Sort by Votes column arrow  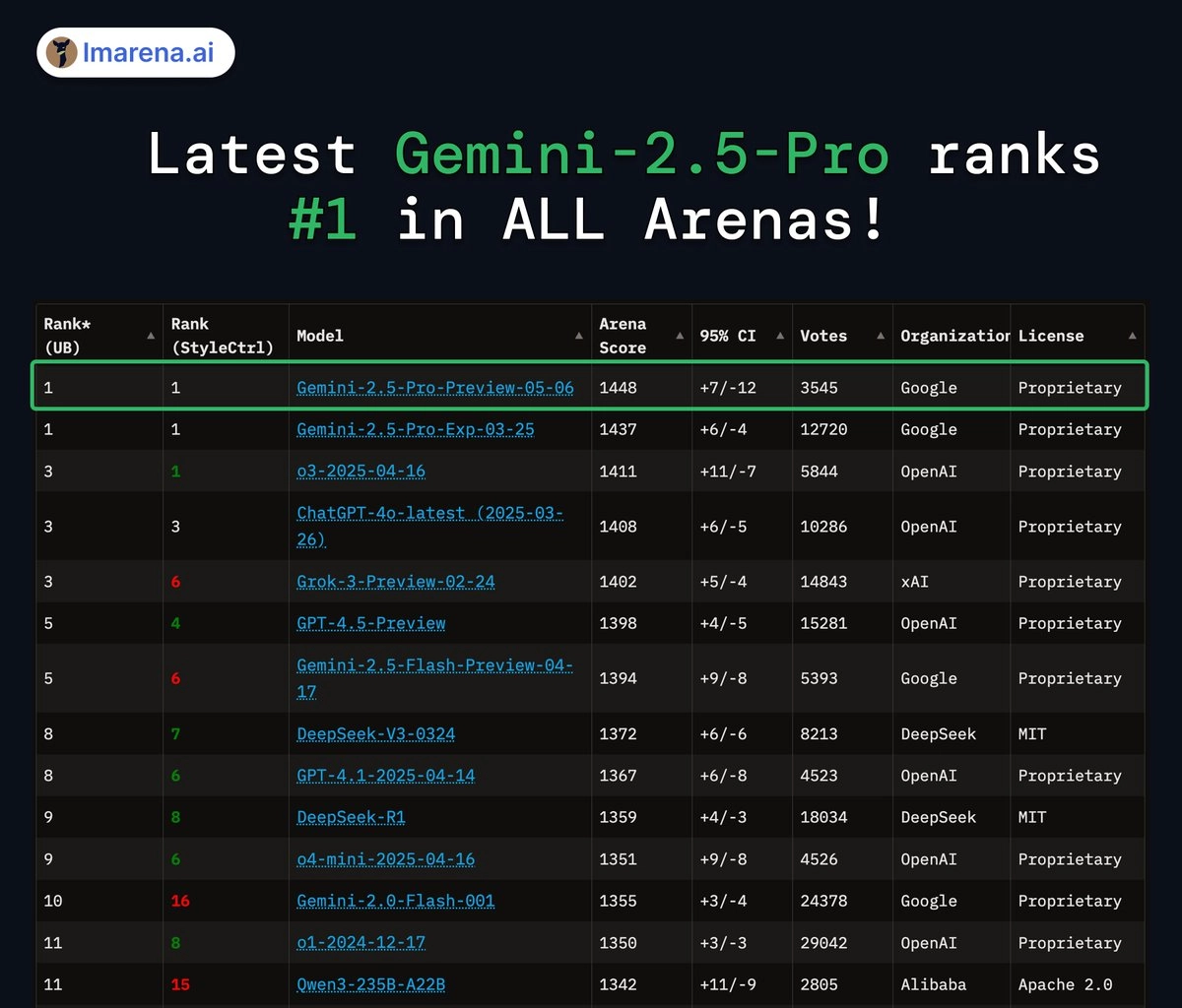pos(881,336)
